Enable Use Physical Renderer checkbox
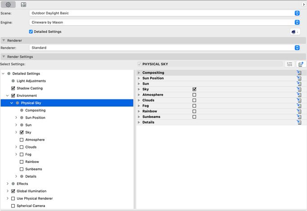 pos(13,198)
